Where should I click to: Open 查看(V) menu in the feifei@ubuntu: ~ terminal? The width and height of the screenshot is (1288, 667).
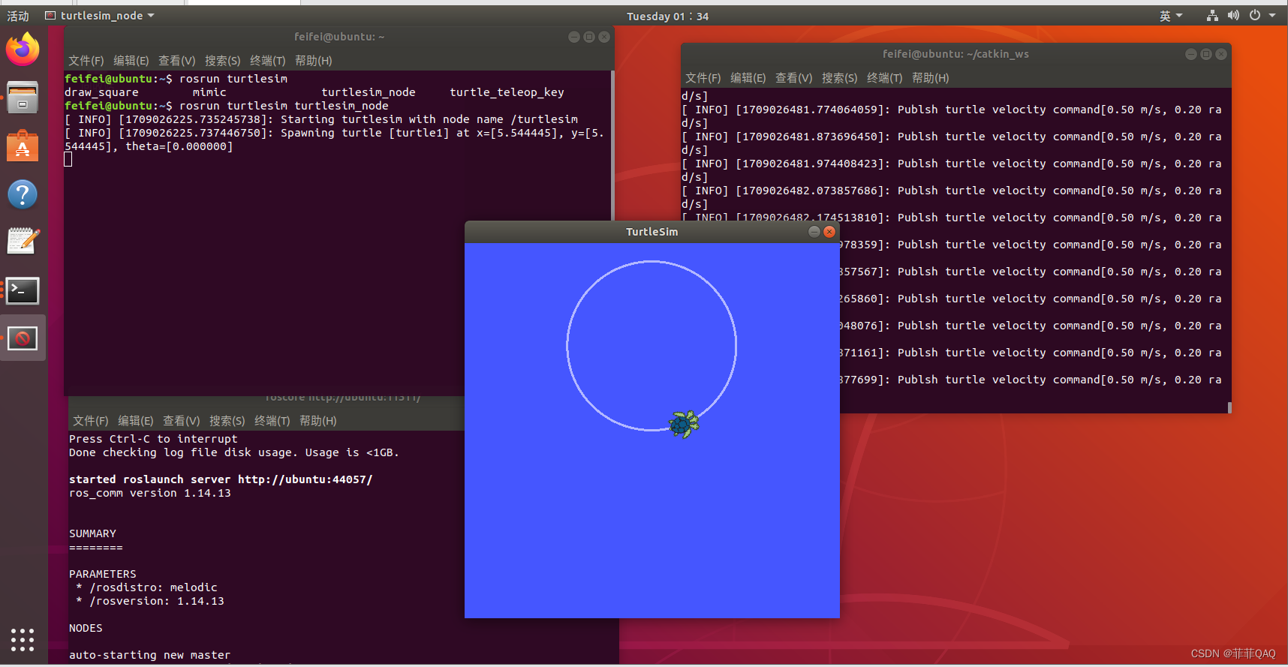point(177,61)
